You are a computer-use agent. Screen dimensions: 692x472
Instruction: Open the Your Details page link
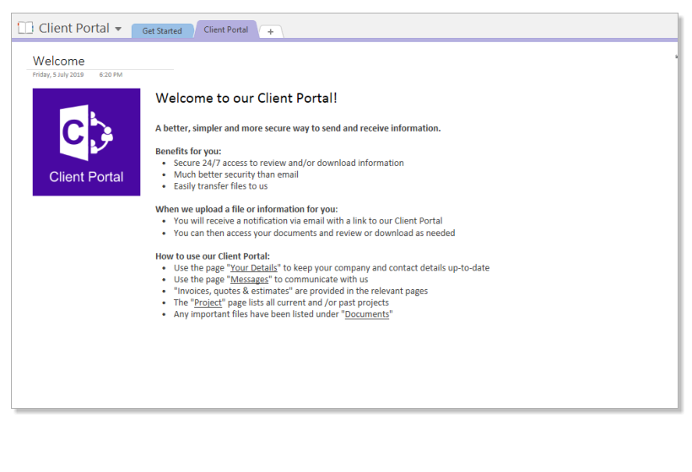(254, 267)
